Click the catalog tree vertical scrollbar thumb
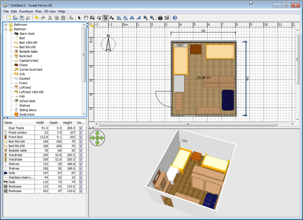303x220 pixels. click(84, 55)
